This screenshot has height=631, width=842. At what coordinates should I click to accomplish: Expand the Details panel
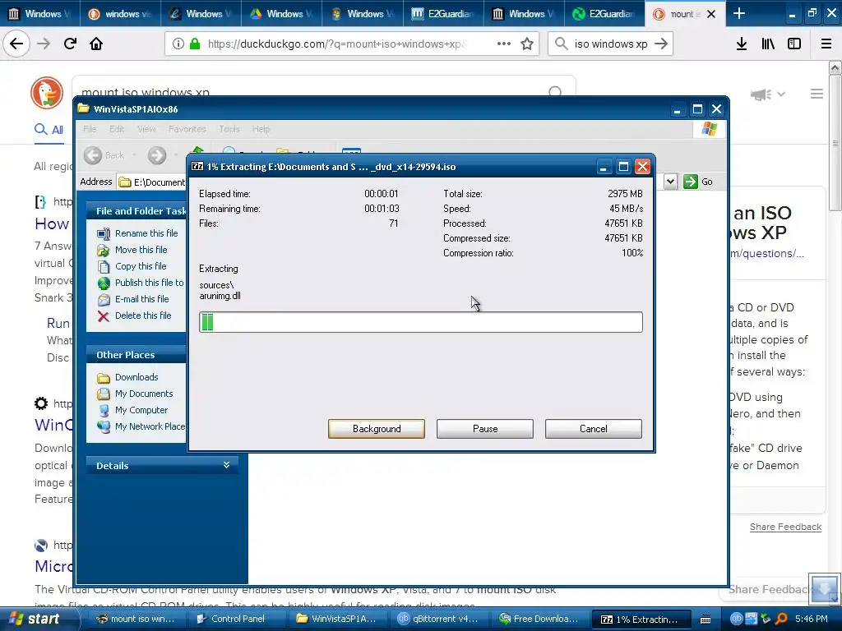[x=226, y=465]
